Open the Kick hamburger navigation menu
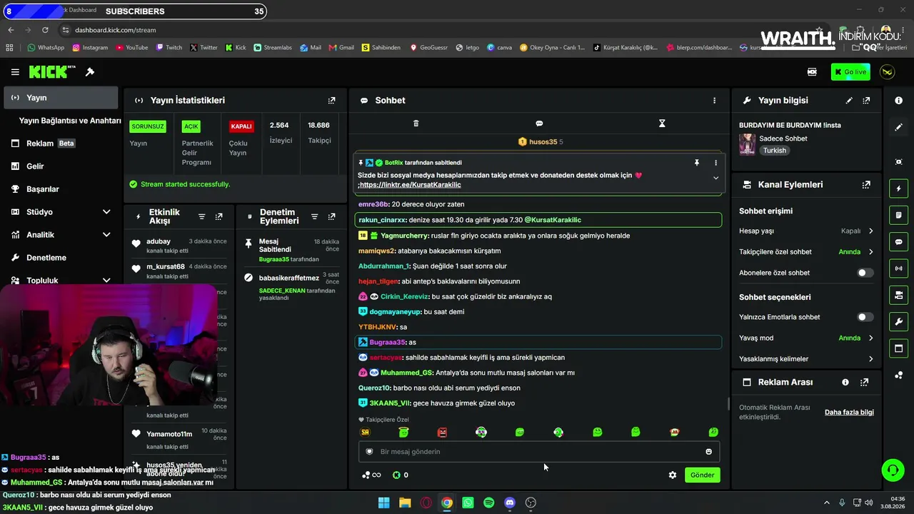 [15, 72]
